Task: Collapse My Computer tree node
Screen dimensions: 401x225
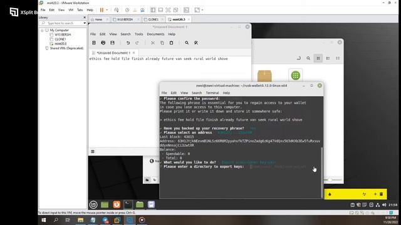Action: [x=42, y=30]
